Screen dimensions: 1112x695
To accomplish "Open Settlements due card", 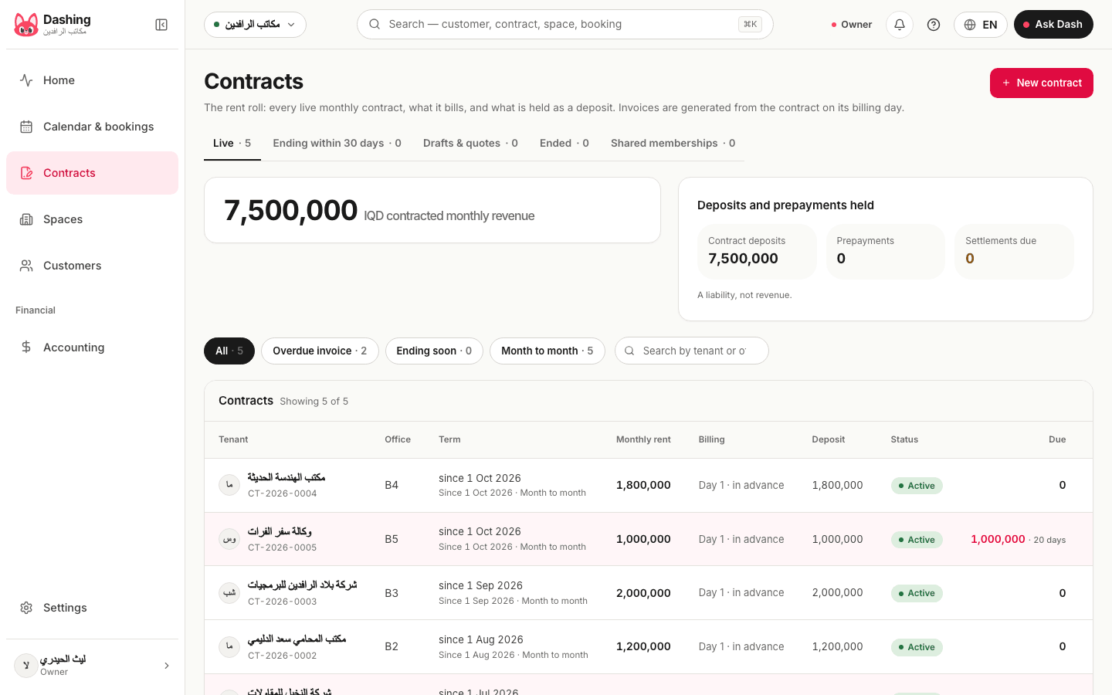I will [x=1014, y=251].
